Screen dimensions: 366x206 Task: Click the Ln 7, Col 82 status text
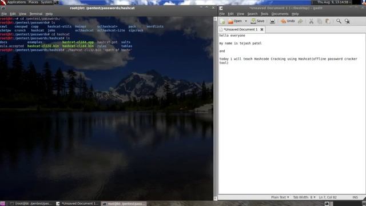(x=328, y=197)
